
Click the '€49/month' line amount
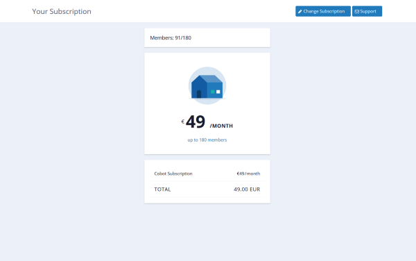click(248, 174)
